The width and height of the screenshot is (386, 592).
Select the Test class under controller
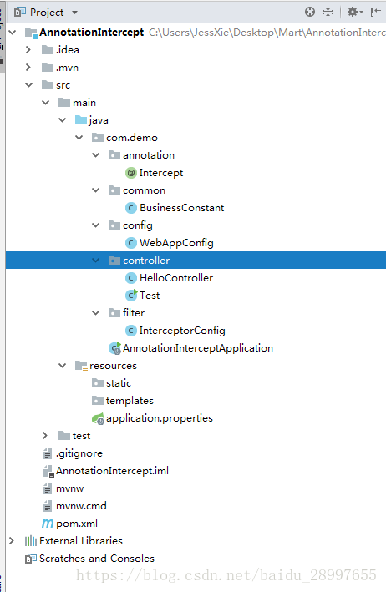(150, 296)
